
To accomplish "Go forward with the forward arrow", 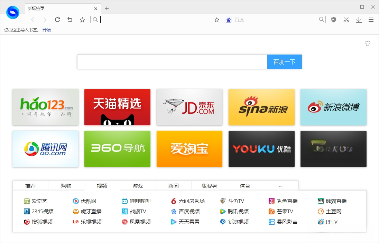I will pos(45,20).
